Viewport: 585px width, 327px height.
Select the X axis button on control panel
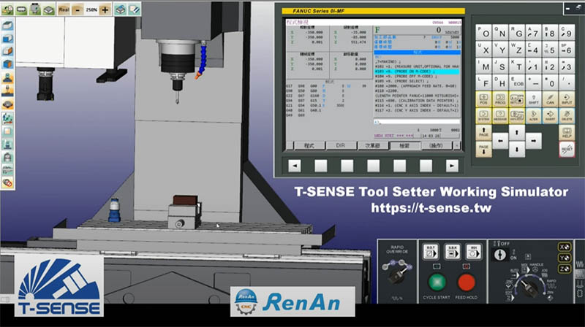point(564,247)
